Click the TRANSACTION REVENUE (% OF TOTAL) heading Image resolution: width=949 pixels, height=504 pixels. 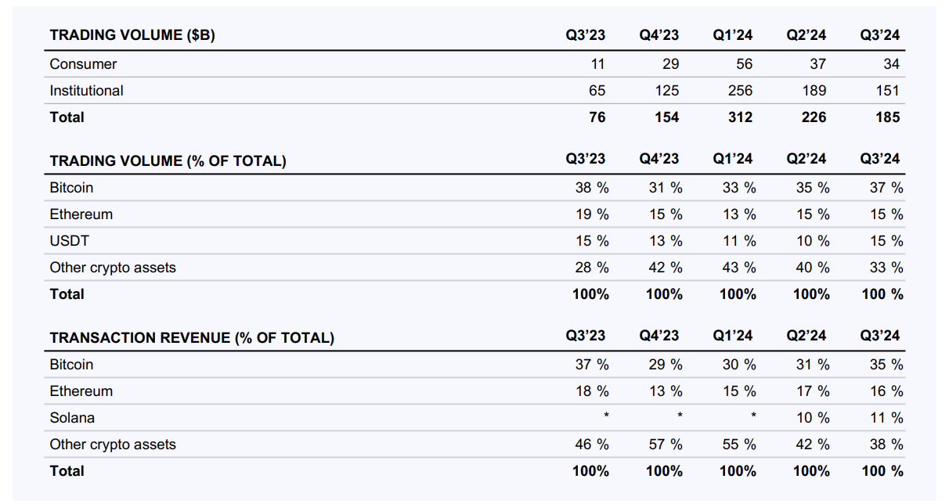click(x=192, y=338)
